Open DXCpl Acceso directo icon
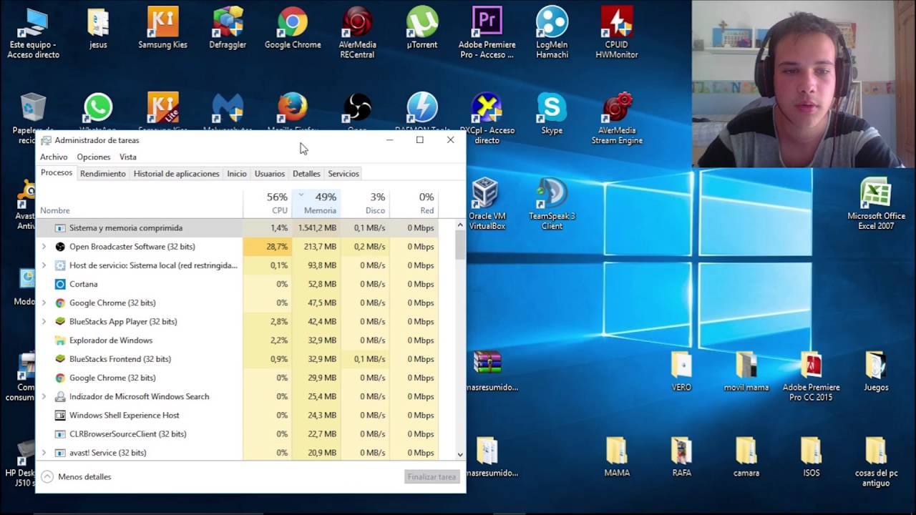The height and width of the screenshot is (515, 916). point(487,119)
